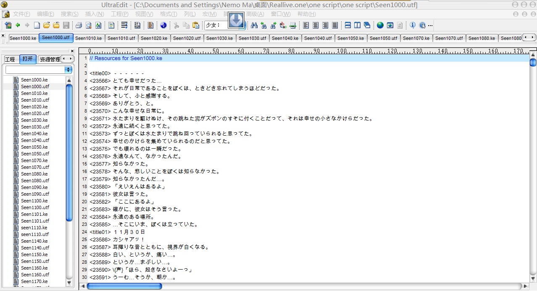Click the file list vertical scrollbar thumb

point(69,152)
